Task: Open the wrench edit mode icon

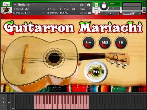Action: point(6,4)
